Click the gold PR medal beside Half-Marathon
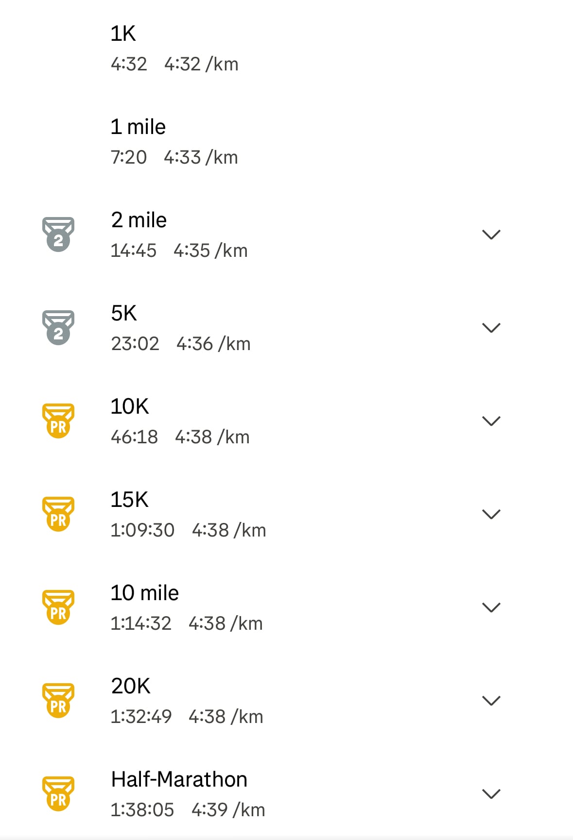The image size is (573, 840). (x=58, y=793)
